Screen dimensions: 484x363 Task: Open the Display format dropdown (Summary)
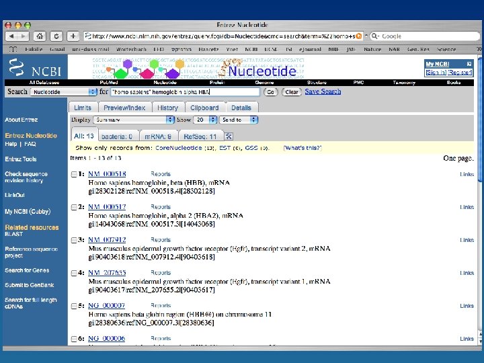pos(134,120)
